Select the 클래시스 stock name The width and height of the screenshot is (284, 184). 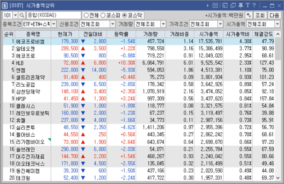coord(25,106)
